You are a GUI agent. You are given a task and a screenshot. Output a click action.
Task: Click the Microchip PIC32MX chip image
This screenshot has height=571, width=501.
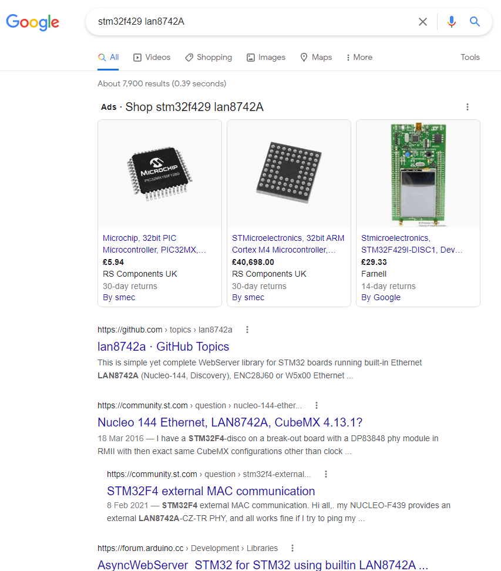coord(160,174)
